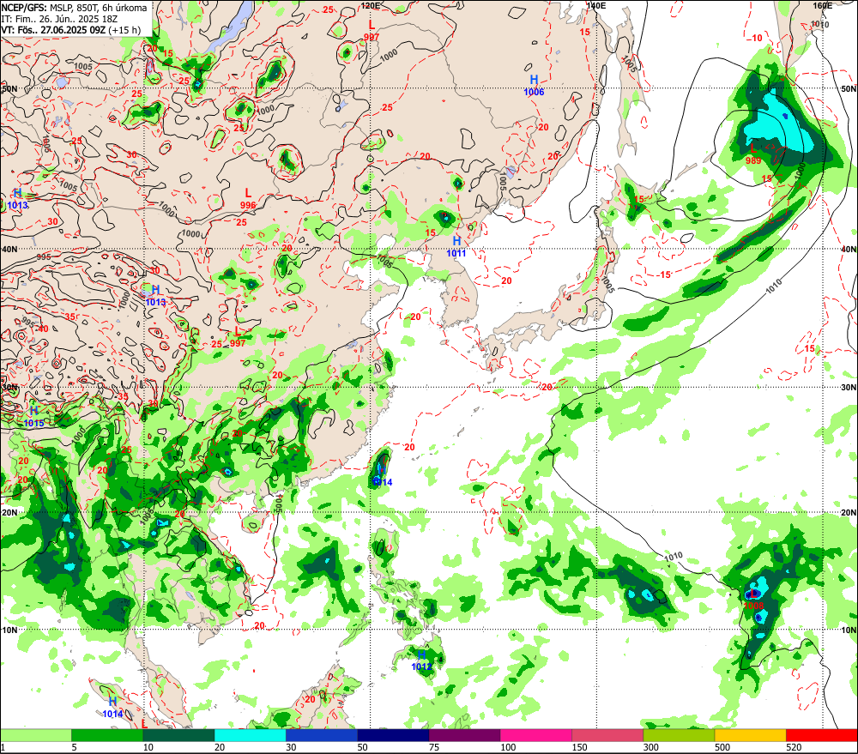The width and height of the screenshot is (858, 754).
Task: Click the light green 1–5 mm legend swatch
Action: point(36,735)
